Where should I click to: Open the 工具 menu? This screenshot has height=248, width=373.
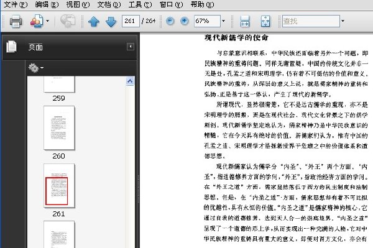[x=140, y=4]
